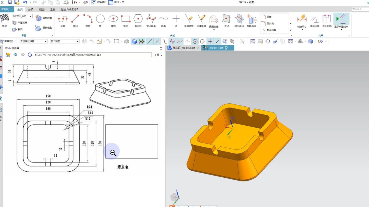The image size is (369, 207).
Task: Toggle the midpoint snap option
Action: [157, 41]
